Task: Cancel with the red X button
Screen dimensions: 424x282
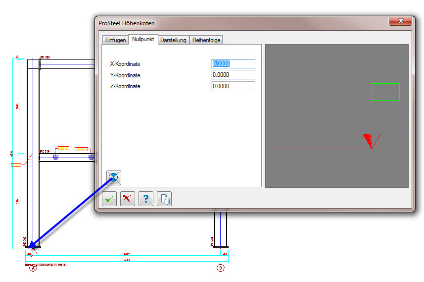Action: 127,199
